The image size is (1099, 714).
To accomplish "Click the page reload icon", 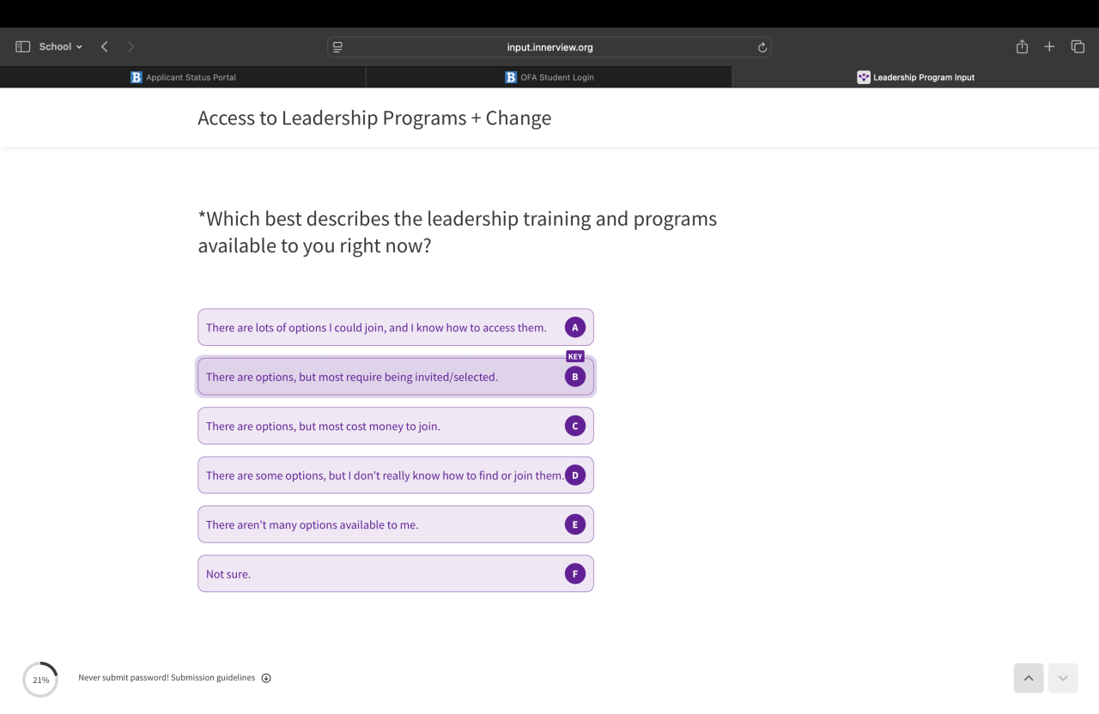I will (762, 48).
